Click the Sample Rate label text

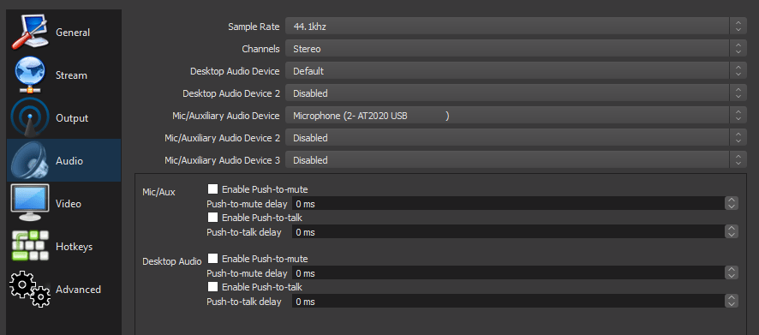[x=254, y=27]
